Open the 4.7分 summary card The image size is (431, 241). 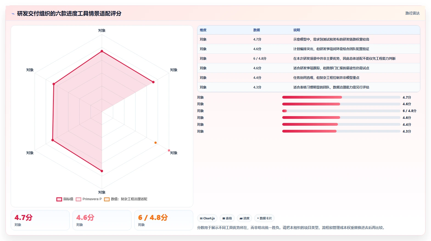(x=40, y=220)
